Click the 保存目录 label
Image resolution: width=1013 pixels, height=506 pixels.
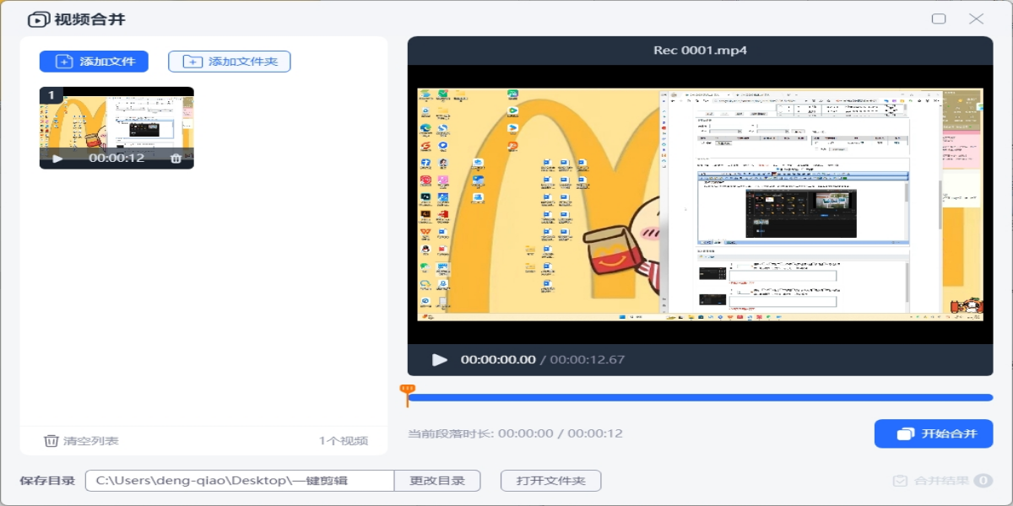[x=47, y=481]
